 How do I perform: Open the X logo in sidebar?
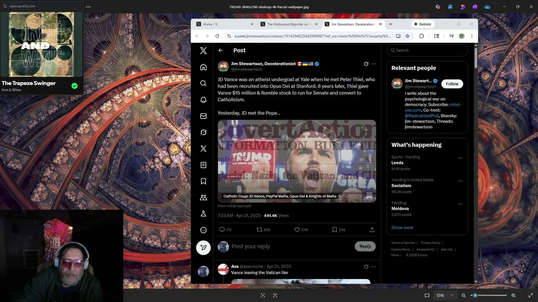[x=203, y=51]
